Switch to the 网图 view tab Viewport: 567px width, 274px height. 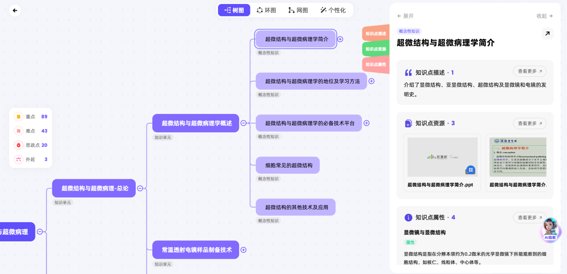tap(298, 10)
